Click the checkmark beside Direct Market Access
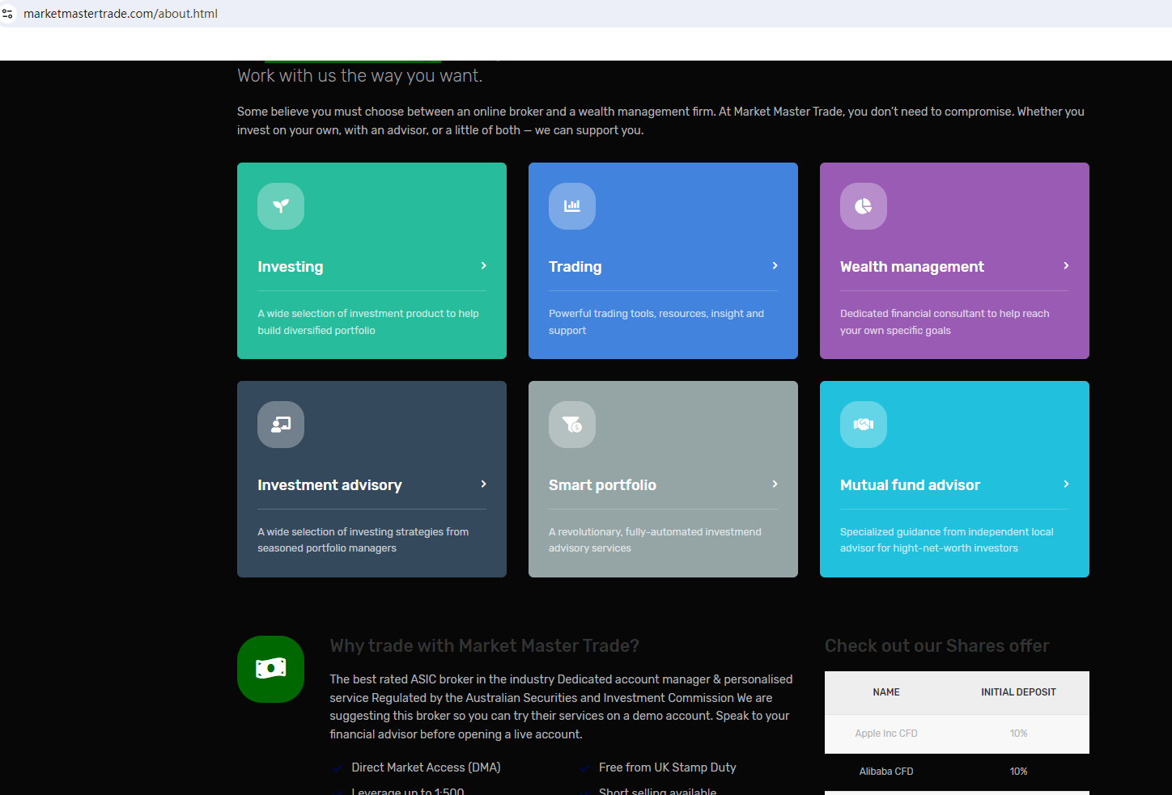Screen dimensions: 1172x795 pos(337,768)
